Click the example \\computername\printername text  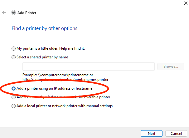pyautogui.click(x=58, y=75)
